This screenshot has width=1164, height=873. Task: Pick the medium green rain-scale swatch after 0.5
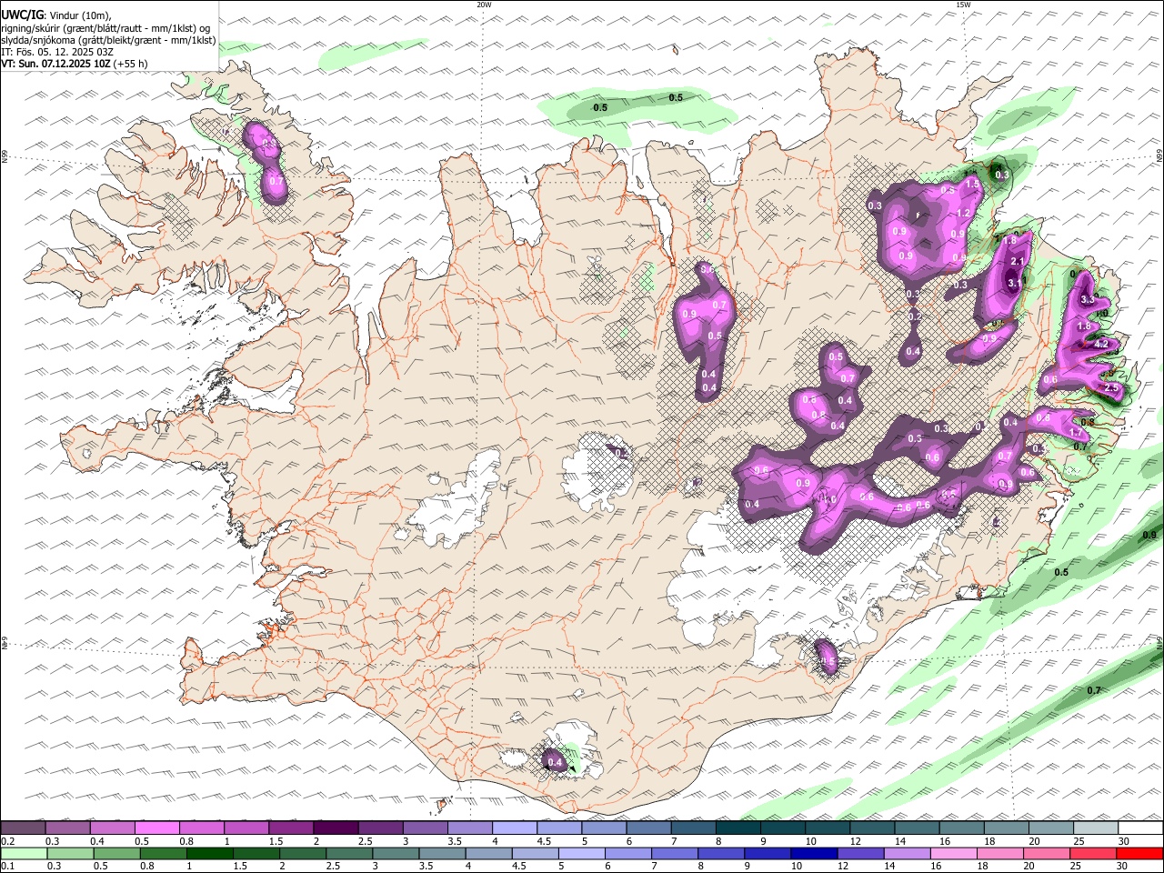click(x=116, y=853)
